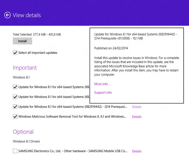This screenshot has height=156, width=189.
Task: Go back using the arrow icon
Action: point(8,15)
